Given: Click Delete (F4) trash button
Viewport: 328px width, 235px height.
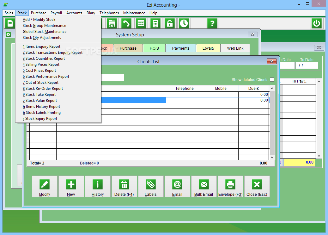Looking at the screenshot, I should point(124,186).
